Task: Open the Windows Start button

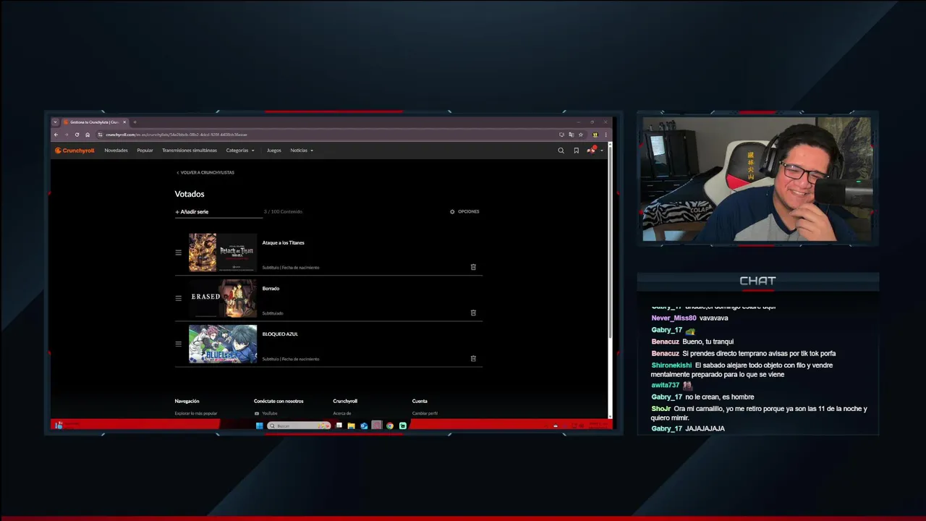Action: click(259, 425)
